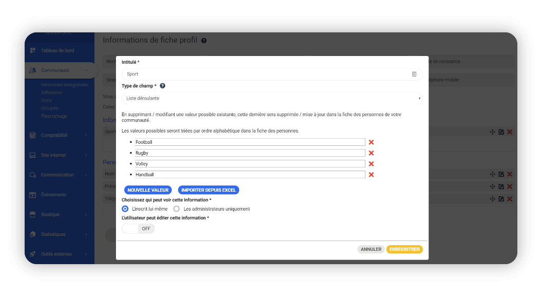Click the Tableau de bord sidebar icon
This screenshot has width=542, height=296.
pyautogui.click(x=33, y=50)
